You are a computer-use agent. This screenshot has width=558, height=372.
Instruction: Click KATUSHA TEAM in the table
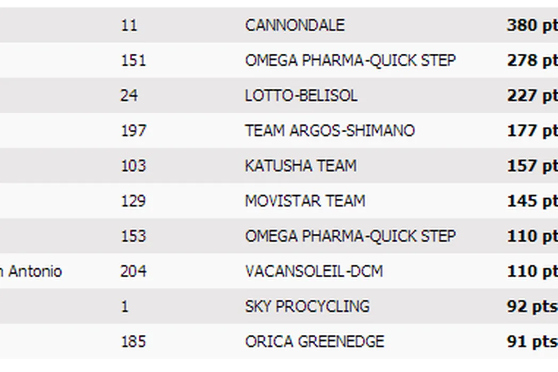(x=300, y=166)
